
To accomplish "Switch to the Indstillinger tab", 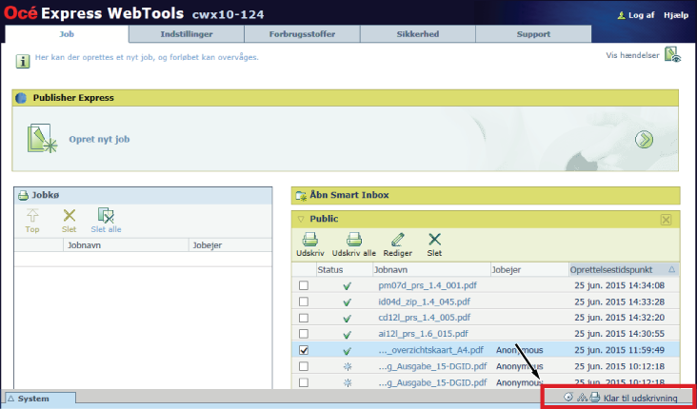I will (187, 34).
